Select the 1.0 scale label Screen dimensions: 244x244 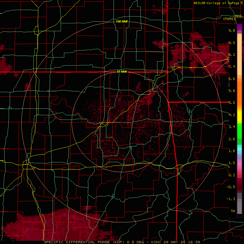[232, 163]
